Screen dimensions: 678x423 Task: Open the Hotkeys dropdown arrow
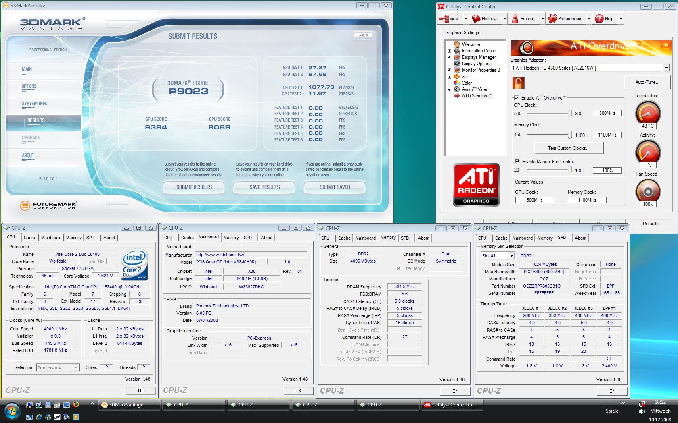(504, 19)
